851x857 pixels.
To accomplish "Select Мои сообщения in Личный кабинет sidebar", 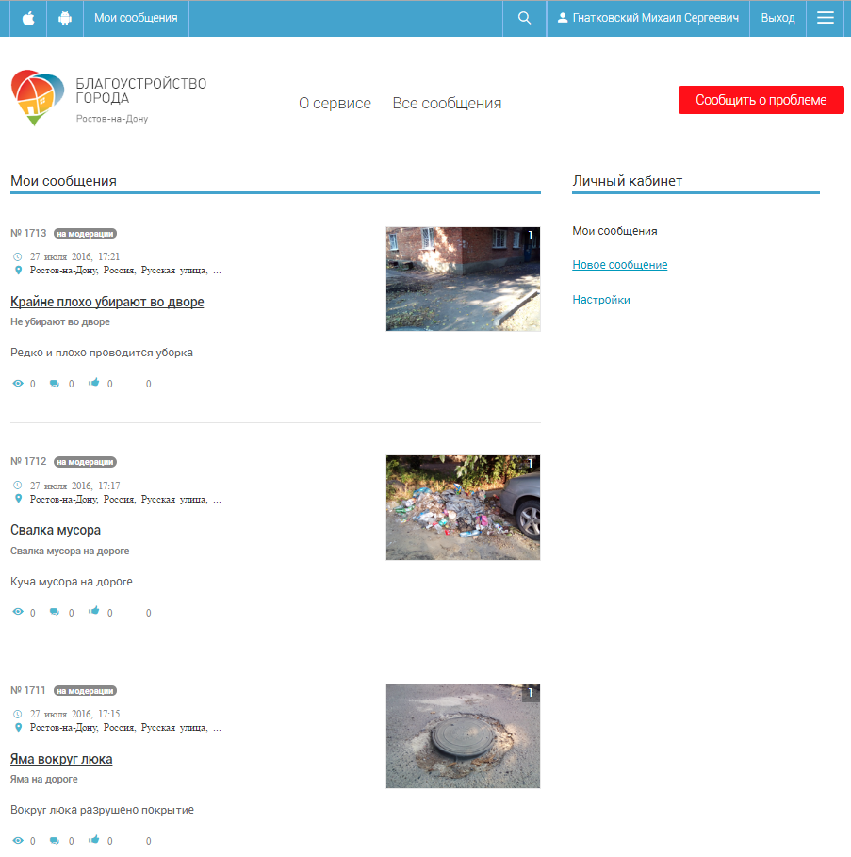I will tap(614, 231).
